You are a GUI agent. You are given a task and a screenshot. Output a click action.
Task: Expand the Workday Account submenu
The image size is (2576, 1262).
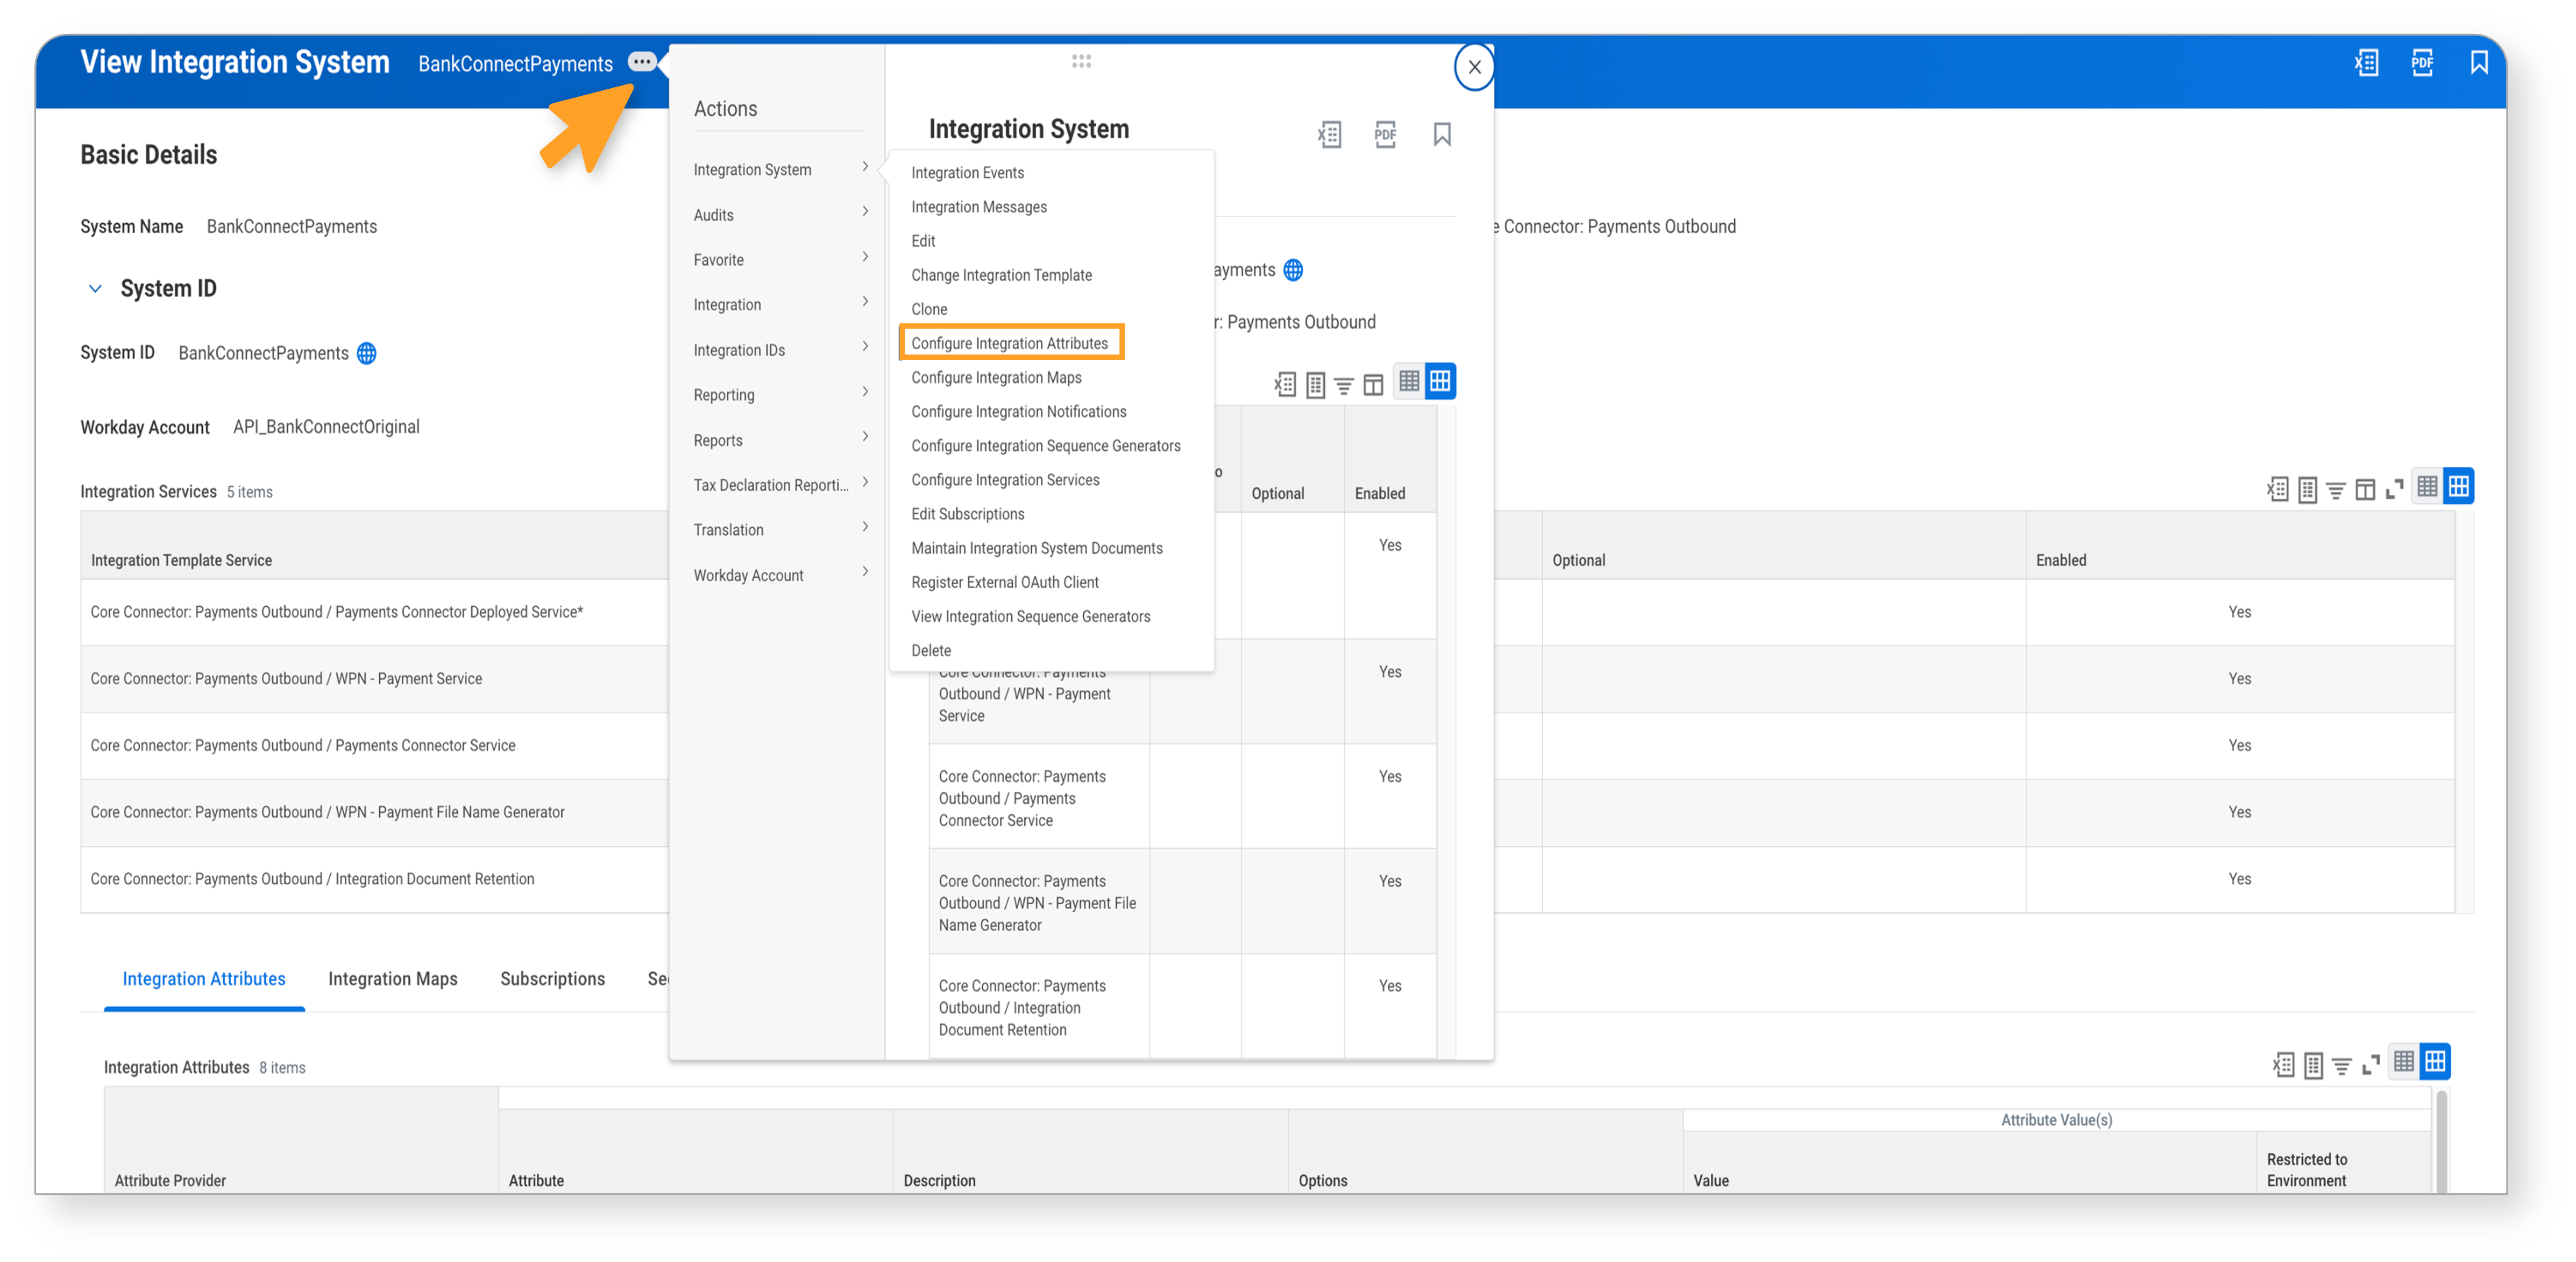click(x=780, y=575)
